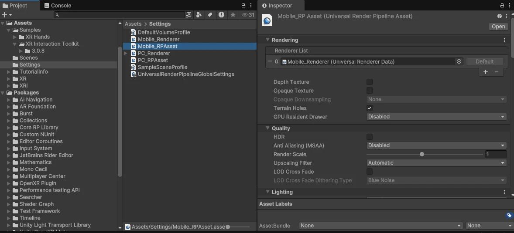Open Lighting section more options

504,192
